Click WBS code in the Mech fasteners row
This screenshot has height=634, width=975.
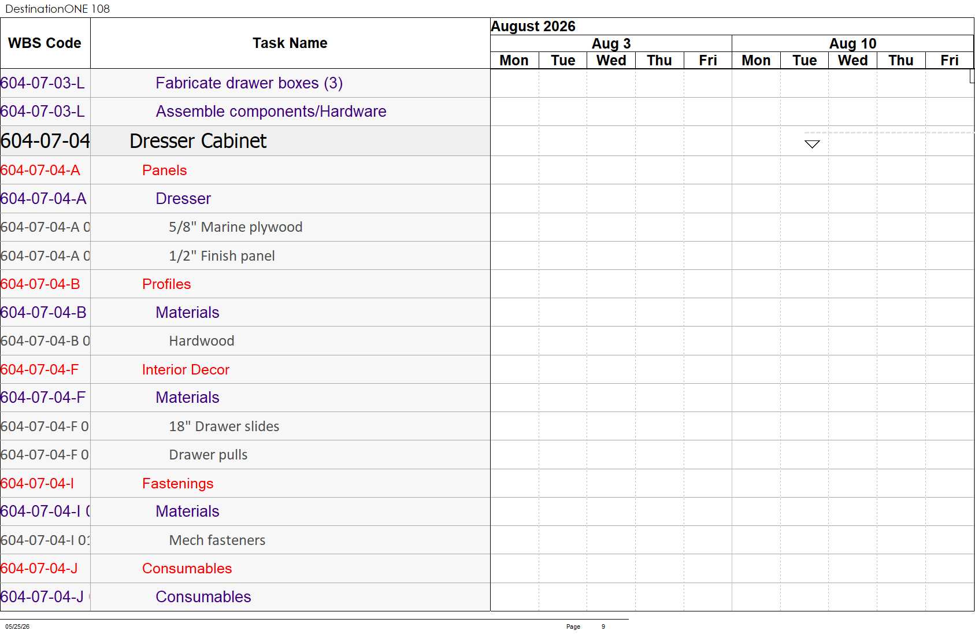(x=45, y=540)
